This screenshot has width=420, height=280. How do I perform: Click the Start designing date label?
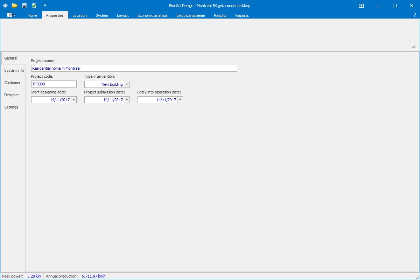(x=49, y=92)
